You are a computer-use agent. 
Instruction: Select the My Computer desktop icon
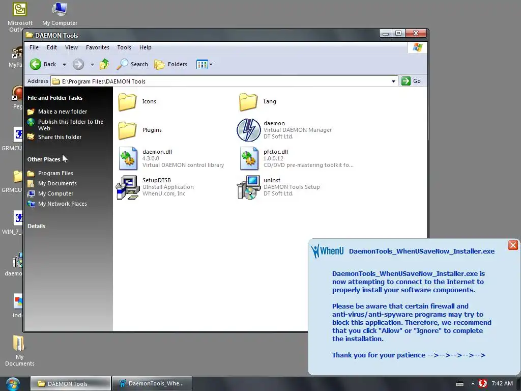[60, 13]
